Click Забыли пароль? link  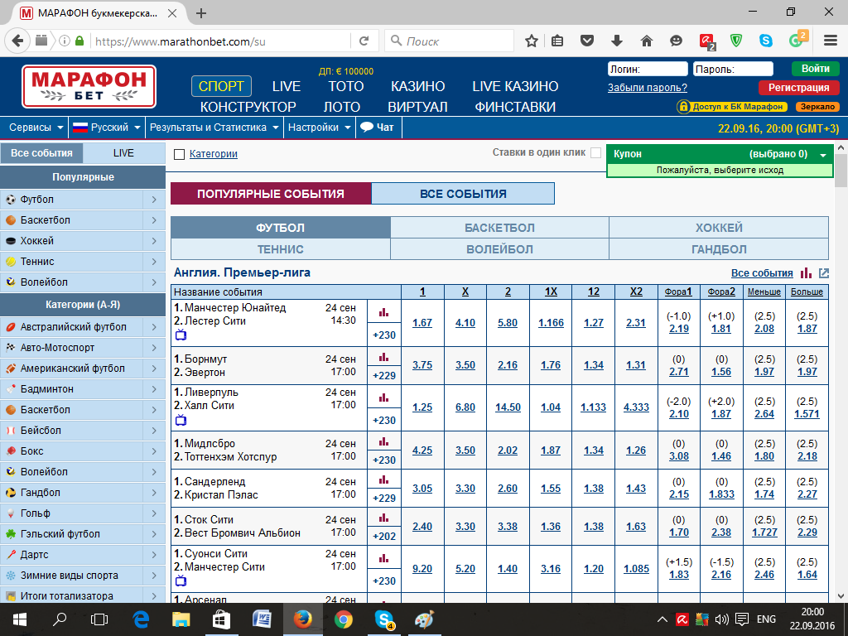[647, 88]
